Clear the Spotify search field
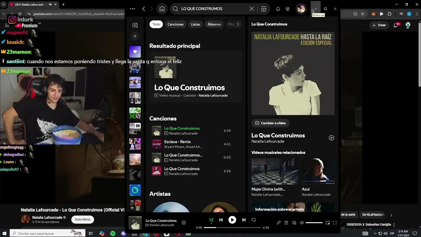This screenshot has width=421, height=237. (x=252, y=9)
